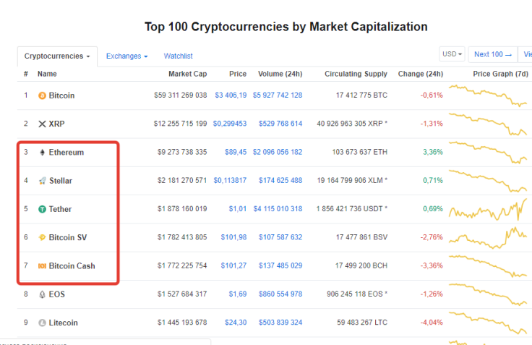Click XRP volume $529 768 614
Viewport: 532px width, 345px height.
[x=280, y=124]
